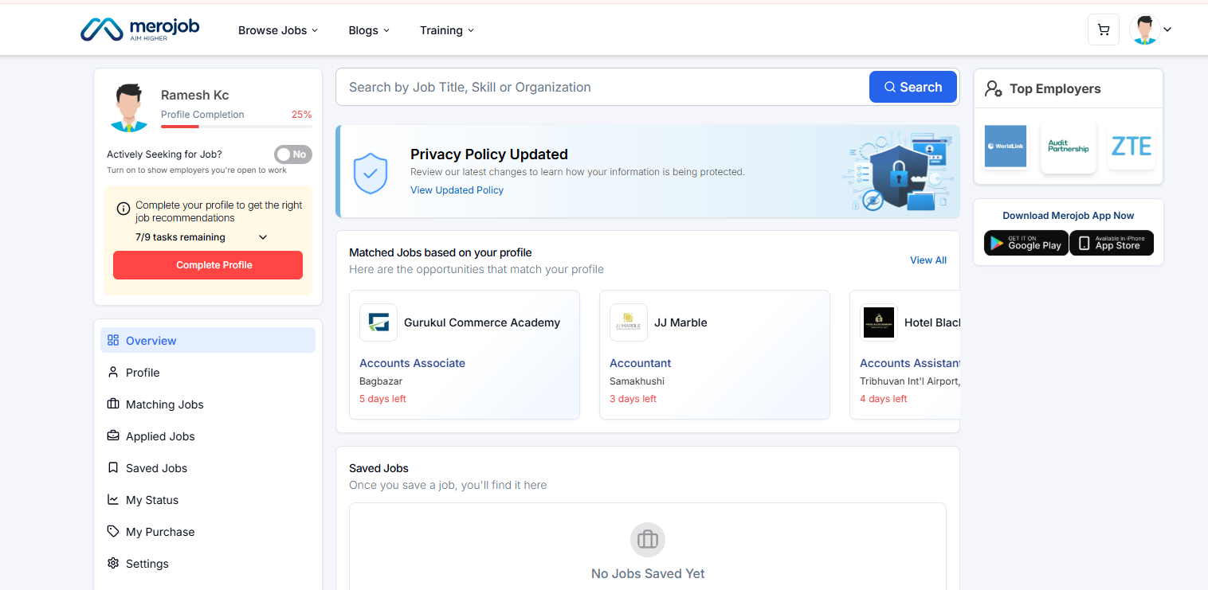
Task: Click the Gurukul Commerce Academy logo
Action: tap(378, 322)
